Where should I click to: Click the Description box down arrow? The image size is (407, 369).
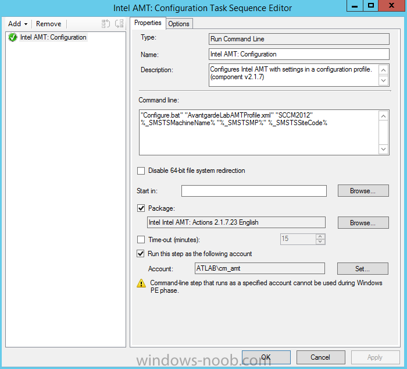(383, 80)
